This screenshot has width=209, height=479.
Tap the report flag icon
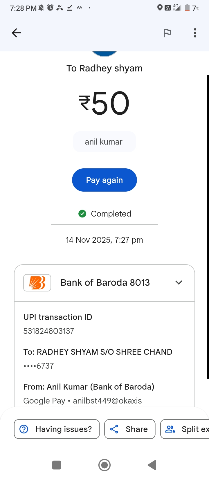coord(167,33)
